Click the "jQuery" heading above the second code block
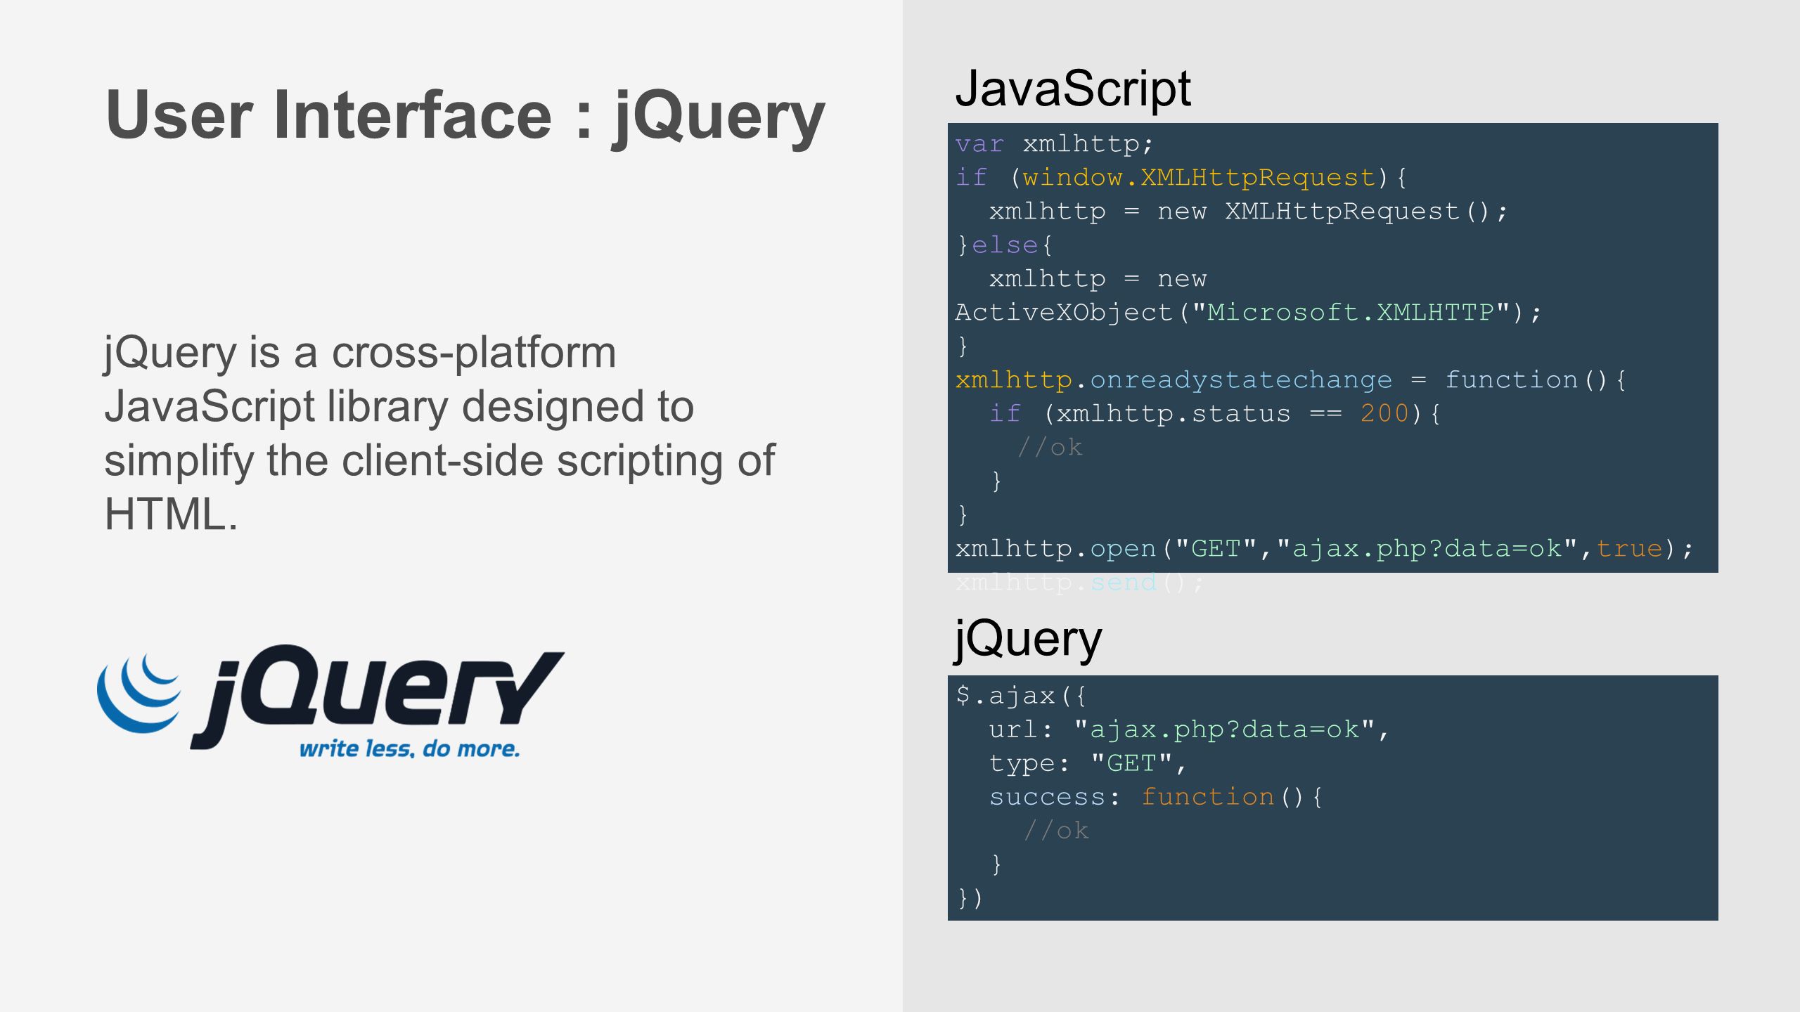 click(x=1027, y=640)
